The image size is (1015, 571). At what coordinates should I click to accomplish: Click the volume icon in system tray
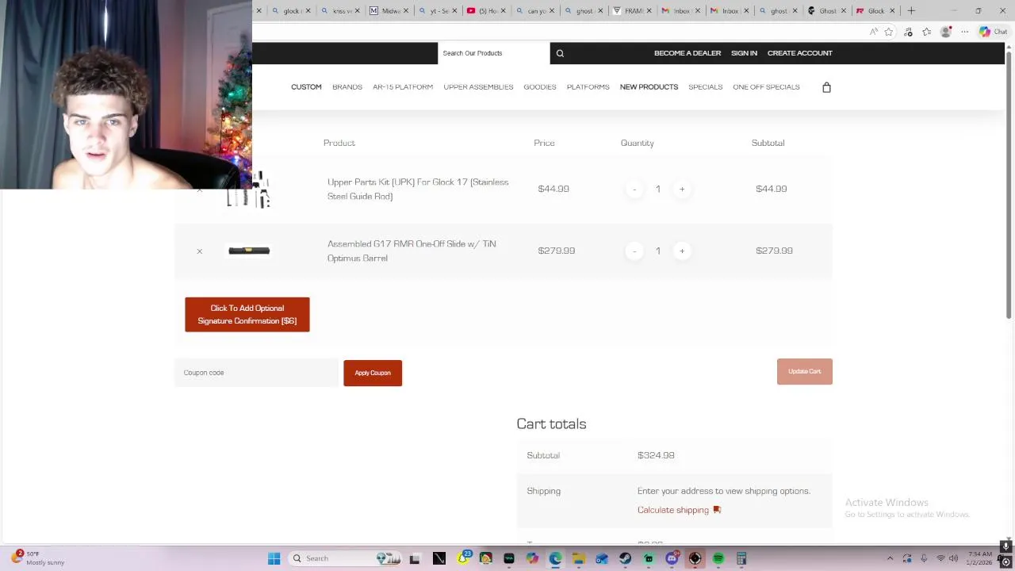[x=953, y=558]
